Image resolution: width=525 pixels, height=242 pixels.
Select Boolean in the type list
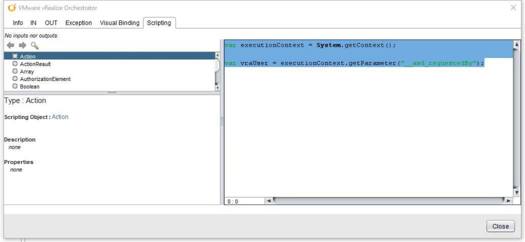pos(109,86)
